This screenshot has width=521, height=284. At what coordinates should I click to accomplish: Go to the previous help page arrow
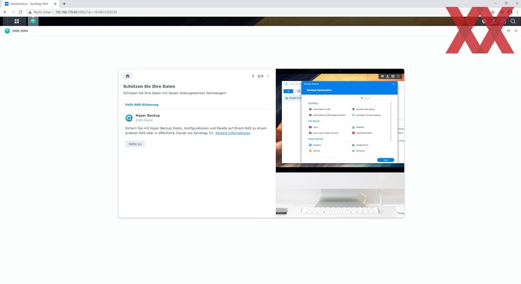[253, 76]
